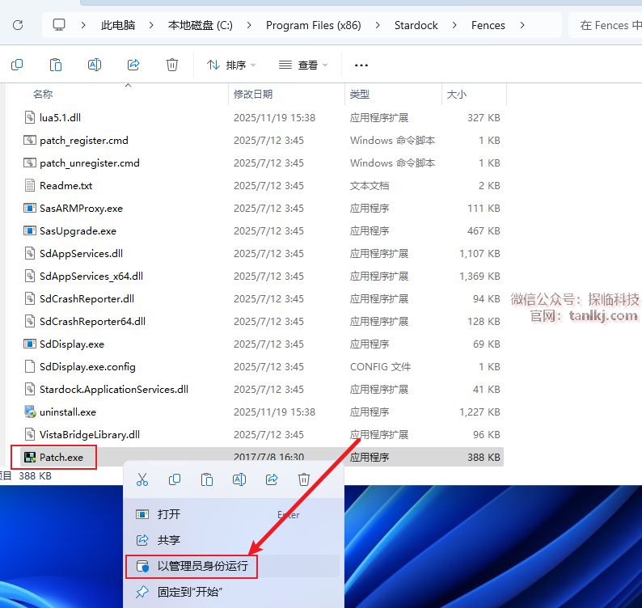This screenshot has height=608, width=642.
Task: Select 打开 in the context menu
Action: click(x=169, y=514)
